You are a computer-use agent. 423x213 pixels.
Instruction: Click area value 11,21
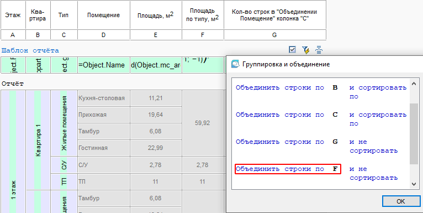pyautogui.click(x=156, y=98)
